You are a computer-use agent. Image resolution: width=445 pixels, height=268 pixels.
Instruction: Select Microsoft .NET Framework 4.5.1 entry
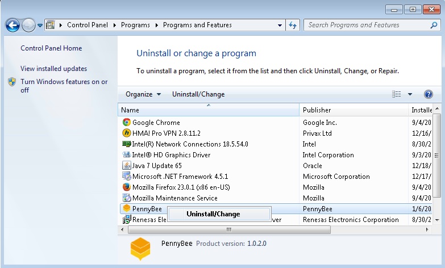180,177
